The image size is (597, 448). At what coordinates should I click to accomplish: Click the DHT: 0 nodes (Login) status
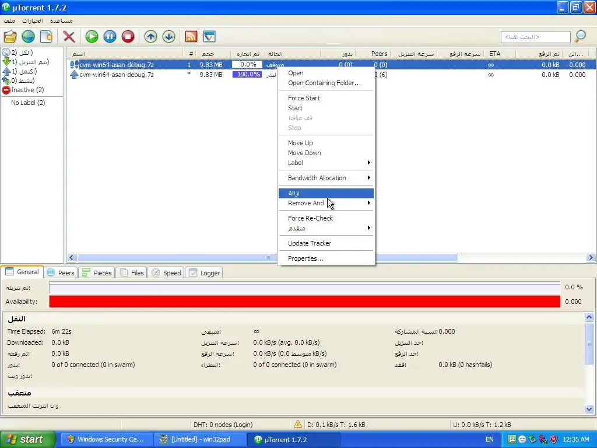point(223,425)
